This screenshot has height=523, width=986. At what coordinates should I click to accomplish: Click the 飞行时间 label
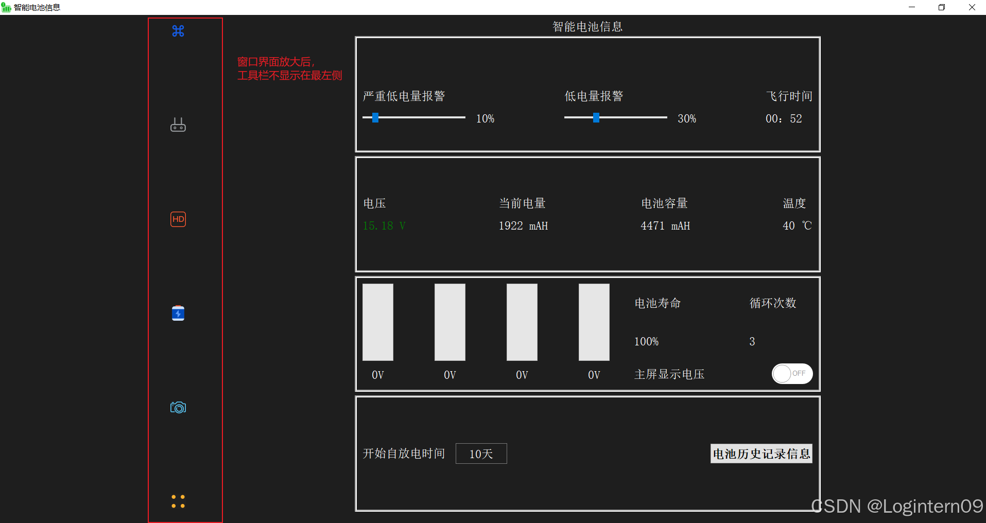coord(789,96)
